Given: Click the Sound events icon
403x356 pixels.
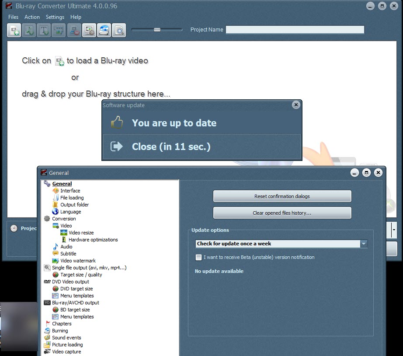Looking at the screenshot, I should point(47,338).
